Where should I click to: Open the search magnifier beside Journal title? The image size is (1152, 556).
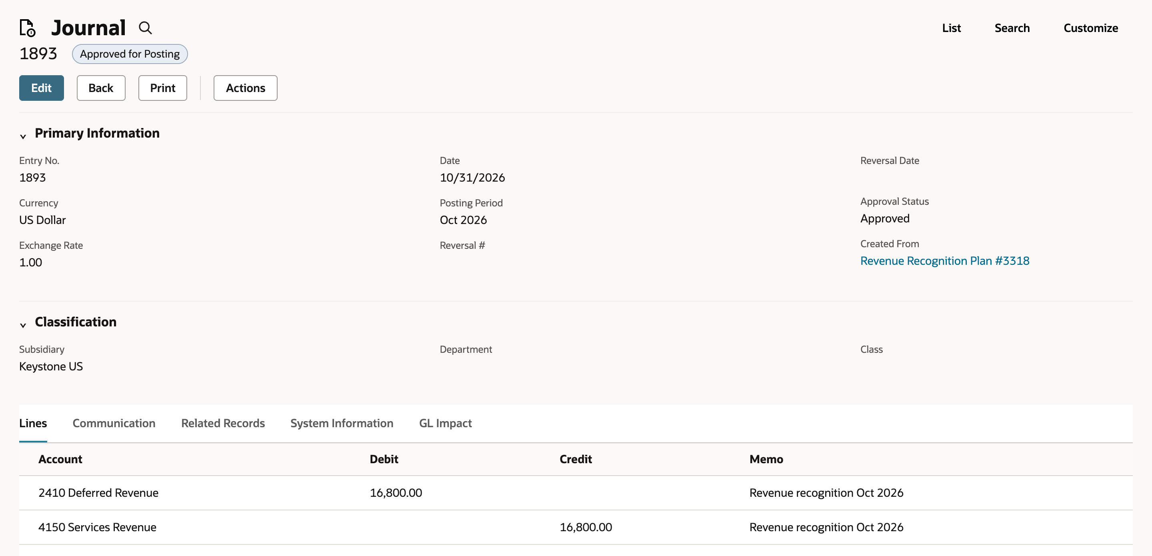(145, 28)
